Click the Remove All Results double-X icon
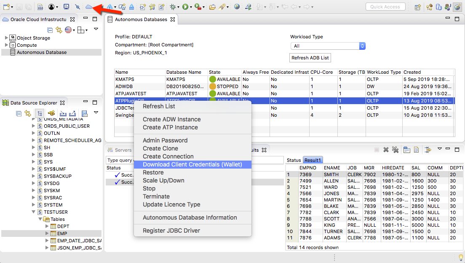 coord(395,150)
